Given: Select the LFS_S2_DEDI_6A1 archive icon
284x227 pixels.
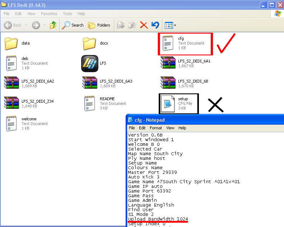Looking at the screenshot, I should tap(168, 63).
